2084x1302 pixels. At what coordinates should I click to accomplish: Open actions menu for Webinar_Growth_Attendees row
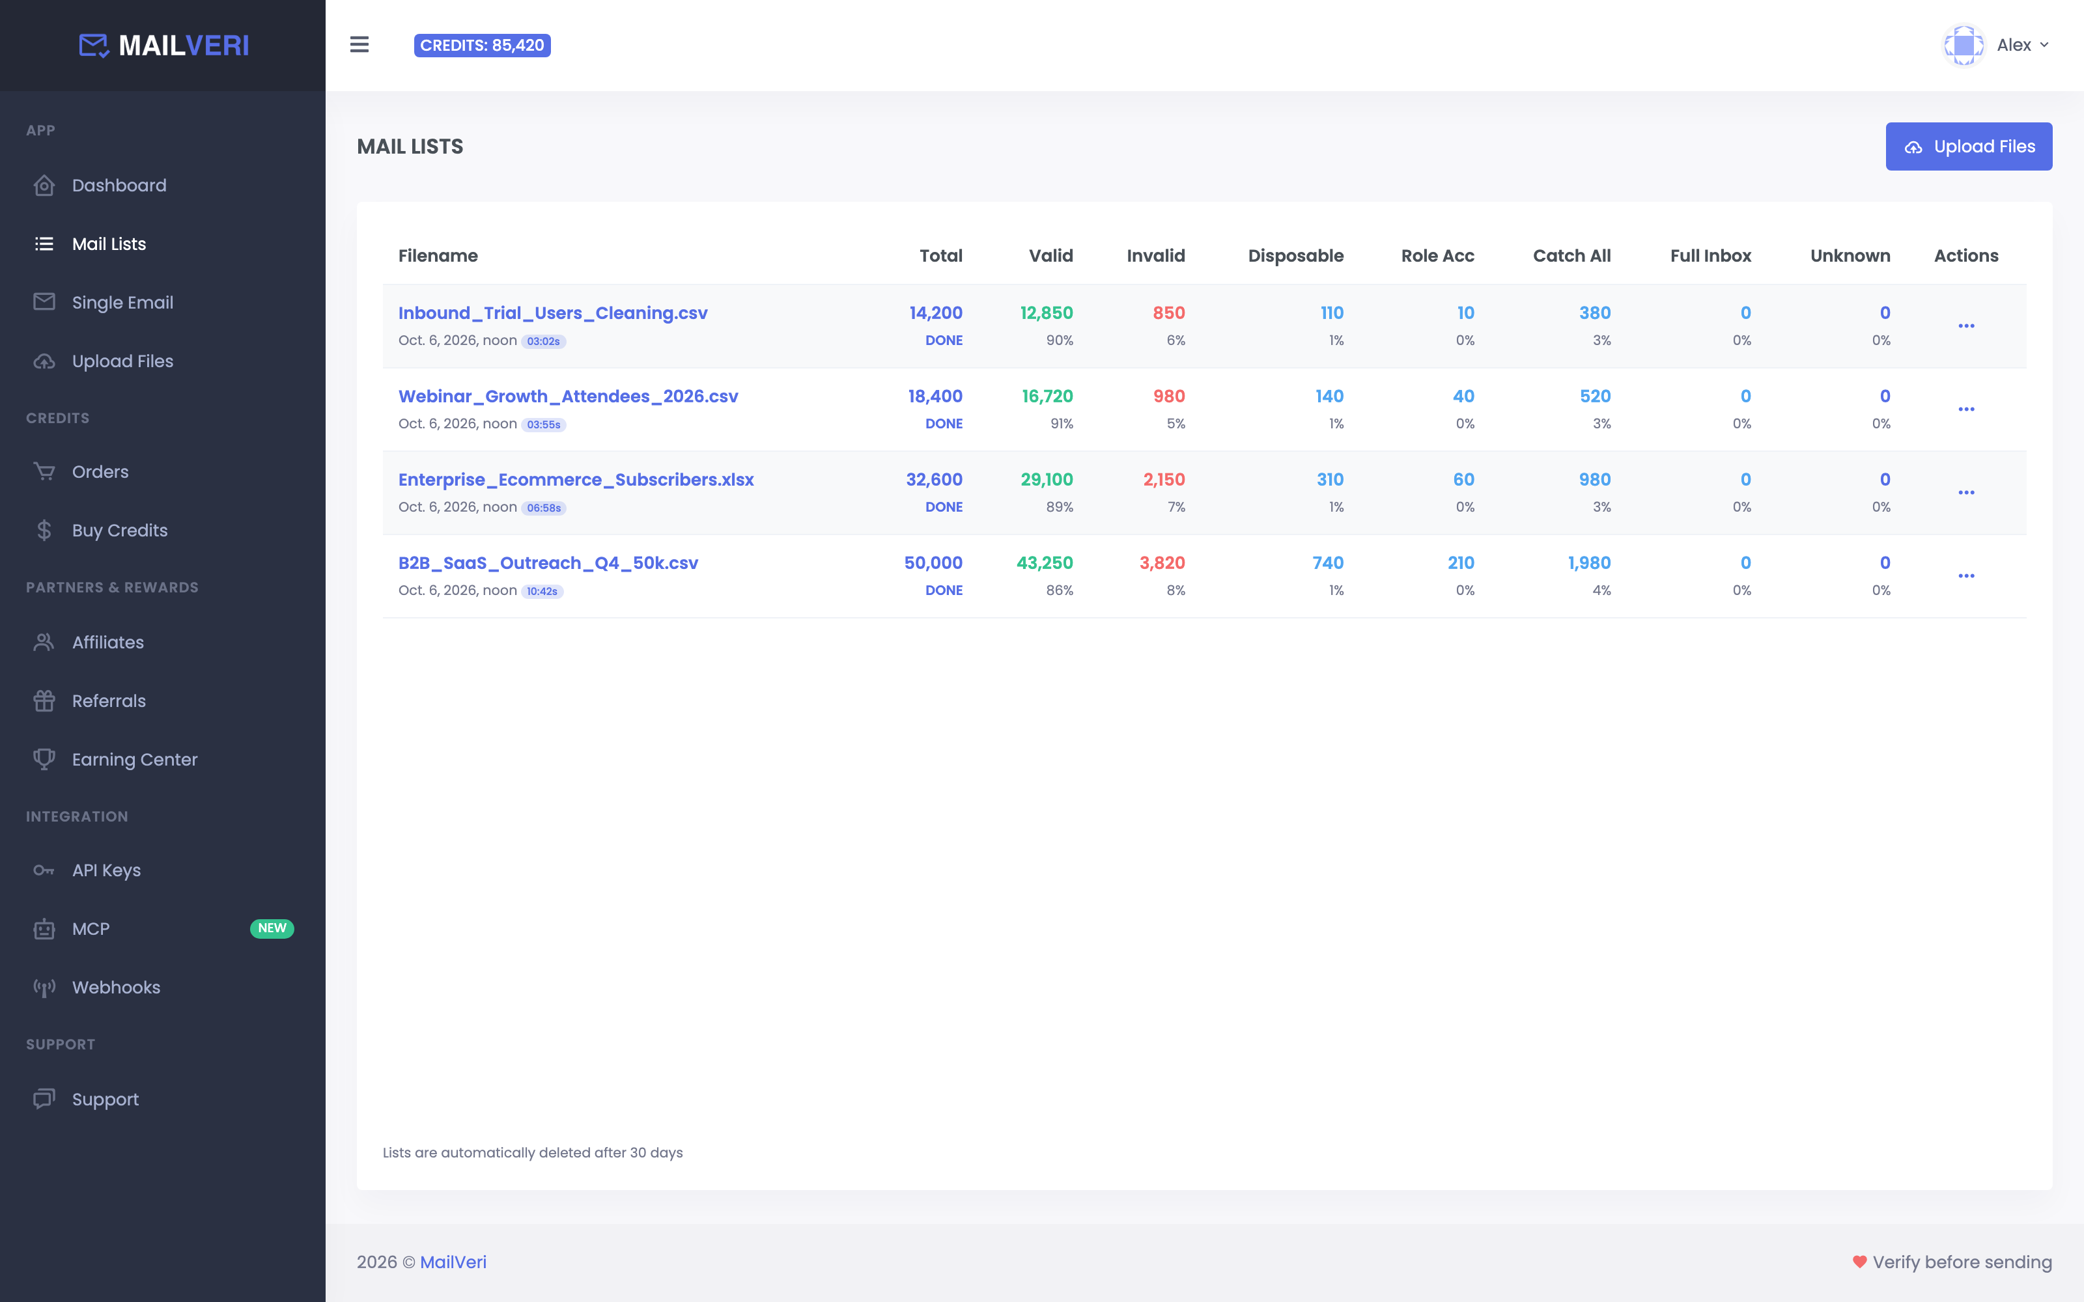click(x=1966, y=410)
